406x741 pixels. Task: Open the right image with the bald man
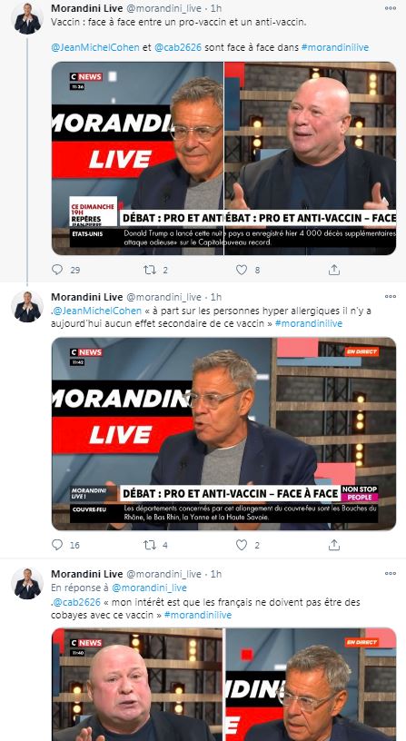click(310, 158)
